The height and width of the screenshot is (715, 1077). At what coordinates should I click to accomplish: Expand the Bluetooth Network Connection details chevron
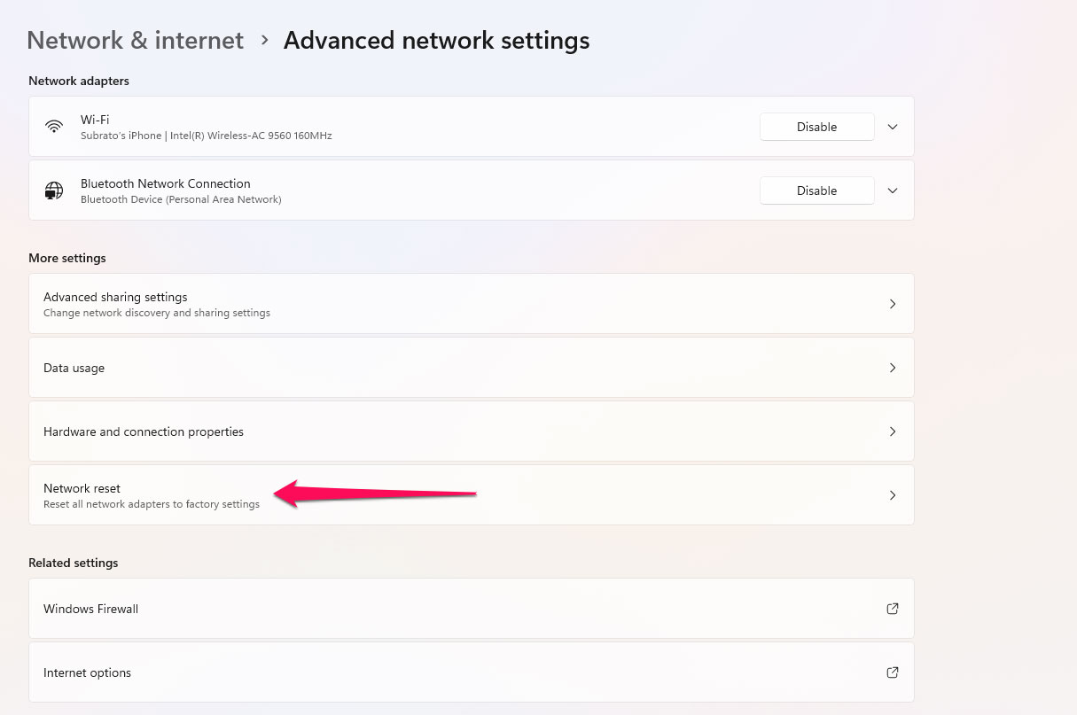(893, 190)
